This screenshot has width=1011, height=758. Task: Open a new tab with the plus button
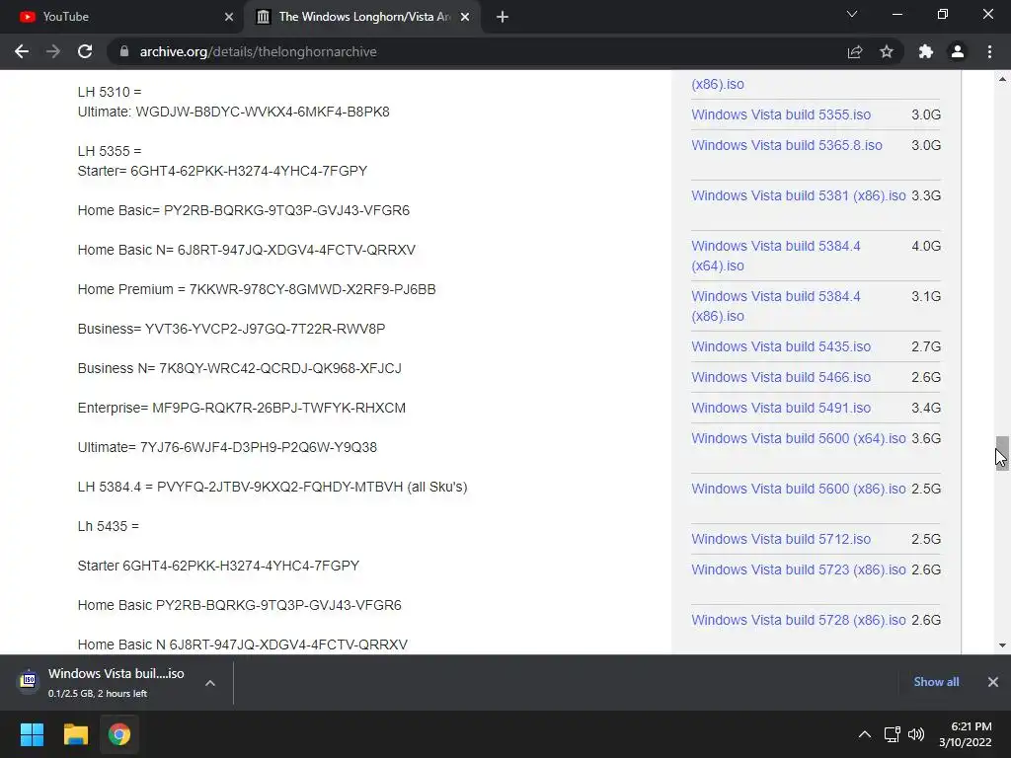(x=503, y=17)
